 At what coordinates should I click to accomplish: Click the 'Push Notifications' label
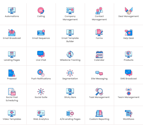point(41,79)
